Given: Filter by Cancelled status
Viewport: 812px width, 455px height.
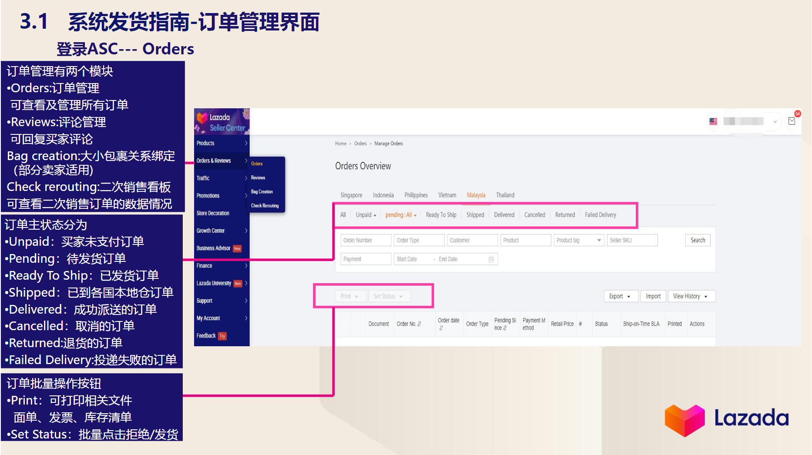Looking at the screenshot, I should coord(535,215).
